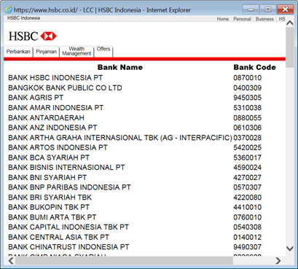298x269 pixels.
Task: Maximize the Internet Explorer window
Action: pos(267,9)
